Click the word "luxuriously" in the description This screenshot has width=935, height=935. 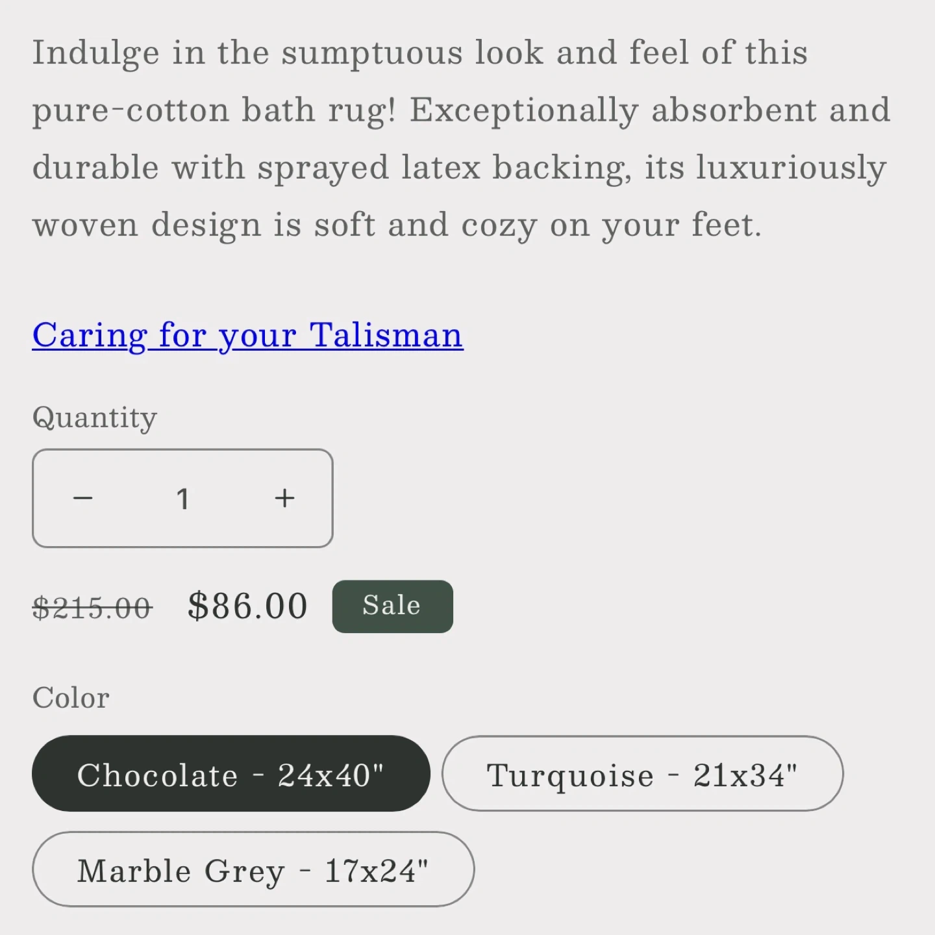791,168
